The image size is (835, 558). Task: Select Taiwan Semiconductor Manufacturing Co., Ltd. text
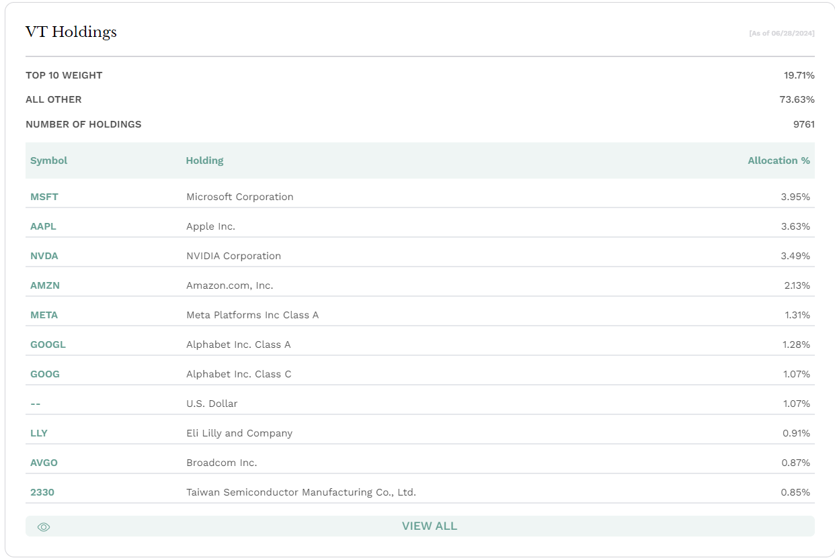[x=301, y=492]
